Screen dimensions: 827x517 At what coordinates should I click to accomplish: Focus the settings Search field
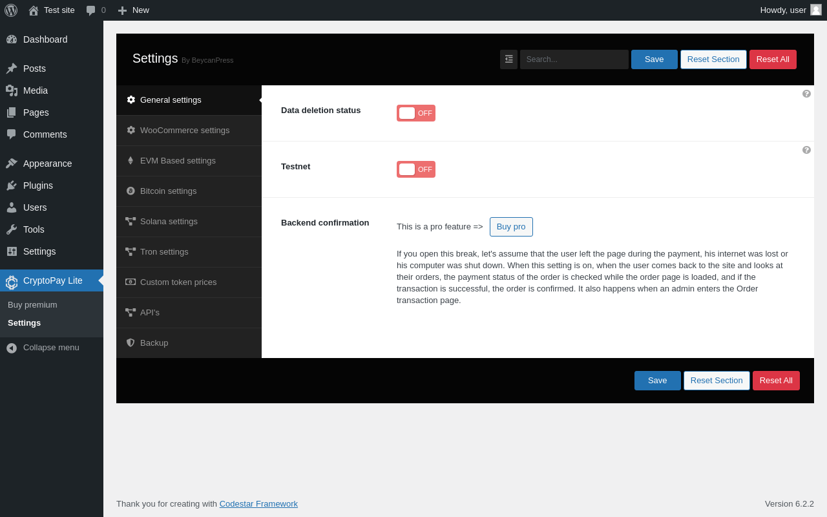pyautogui.click(x=574, y=59)
